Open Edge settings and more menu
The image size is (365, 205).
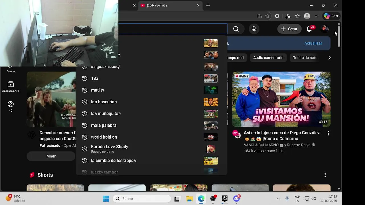tap(317, 16)
